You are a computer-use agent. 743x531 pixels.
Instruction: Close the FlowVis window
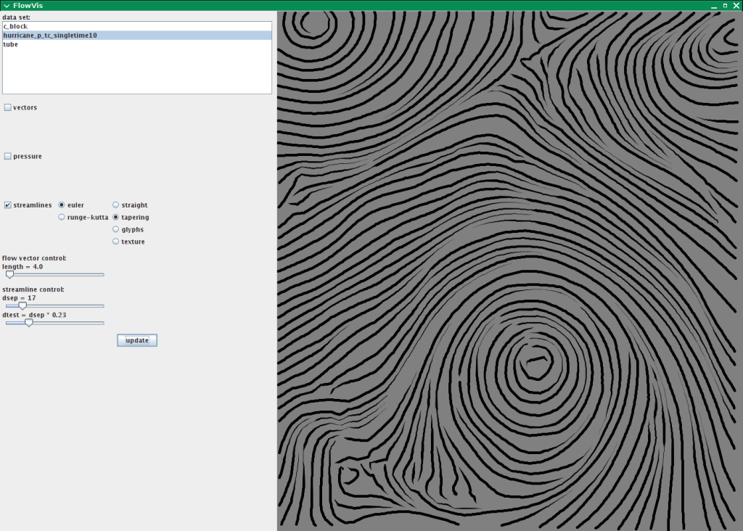click(736, 5)
